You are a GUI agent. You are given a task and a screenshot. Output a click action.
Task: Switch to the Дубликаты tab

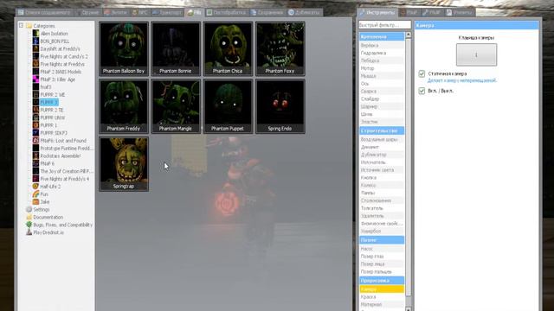point(304,12)
